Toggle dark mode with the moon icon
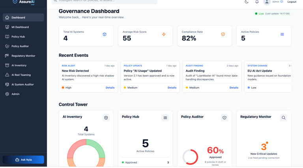Screen dimensions: 303x168 click(x=247, y=2)
